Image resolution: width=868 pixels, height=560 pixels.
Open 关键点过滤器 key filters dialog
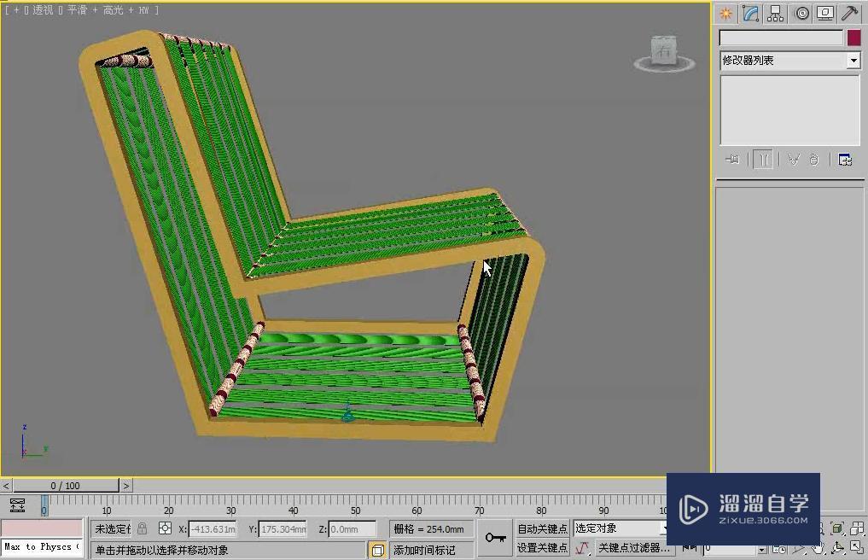pos(635,548)
